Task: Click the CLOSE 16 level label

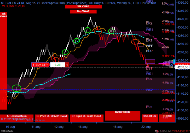Action: click(x=168, y=24)
